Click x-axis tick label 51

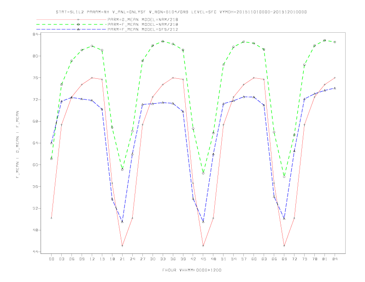224,259
